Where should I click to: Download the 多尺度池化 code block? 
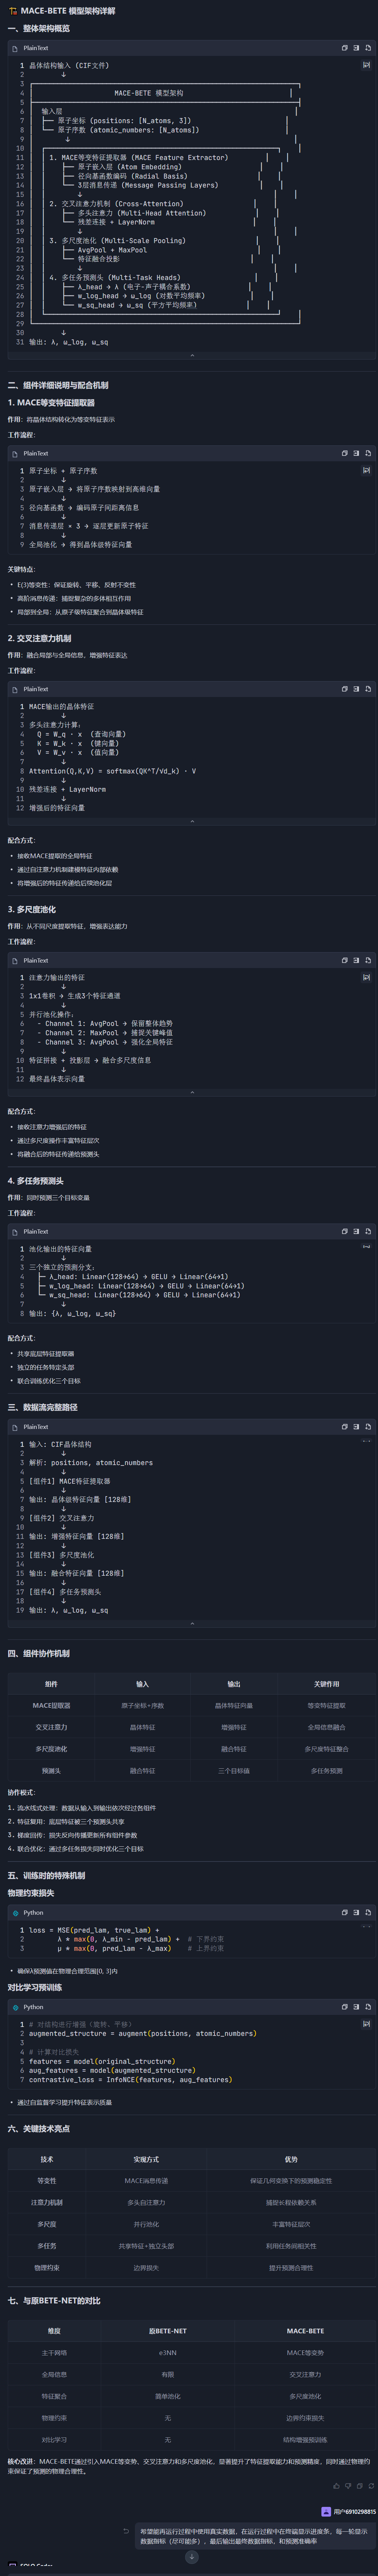pos(368,960)
